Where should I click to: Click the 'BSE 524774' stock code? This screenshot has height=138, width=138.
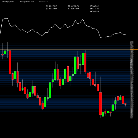(43, 2)
